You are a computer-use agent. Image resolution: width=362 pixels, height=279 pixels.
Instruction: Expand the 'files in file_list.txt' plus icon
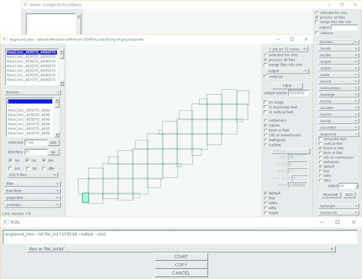(x=332, y=249)
